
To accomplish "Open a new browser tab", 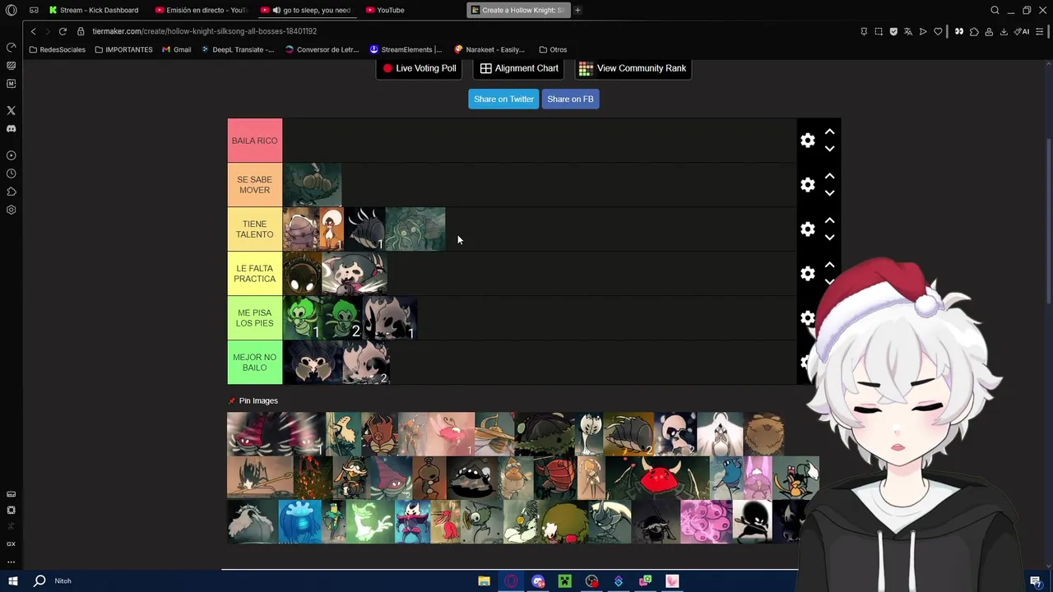I will pyautogui.click(x=578, y=10).
